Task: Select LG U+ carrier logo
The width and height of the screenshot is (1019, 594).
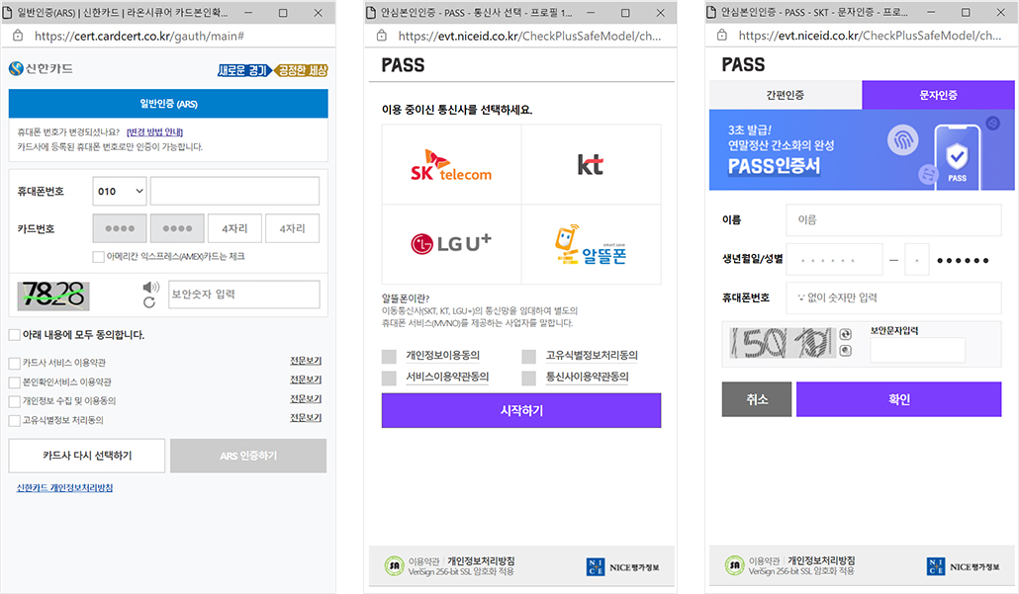Action: (x=452, y=244)
